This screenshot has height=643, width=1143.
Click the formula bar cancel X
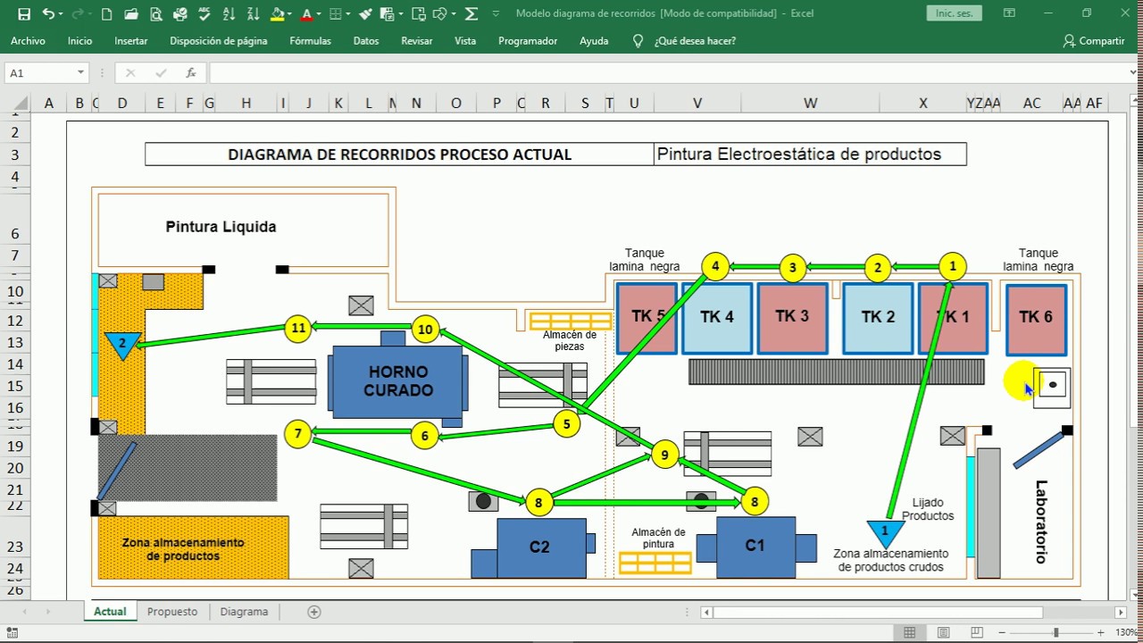click(x=130, y=73)
